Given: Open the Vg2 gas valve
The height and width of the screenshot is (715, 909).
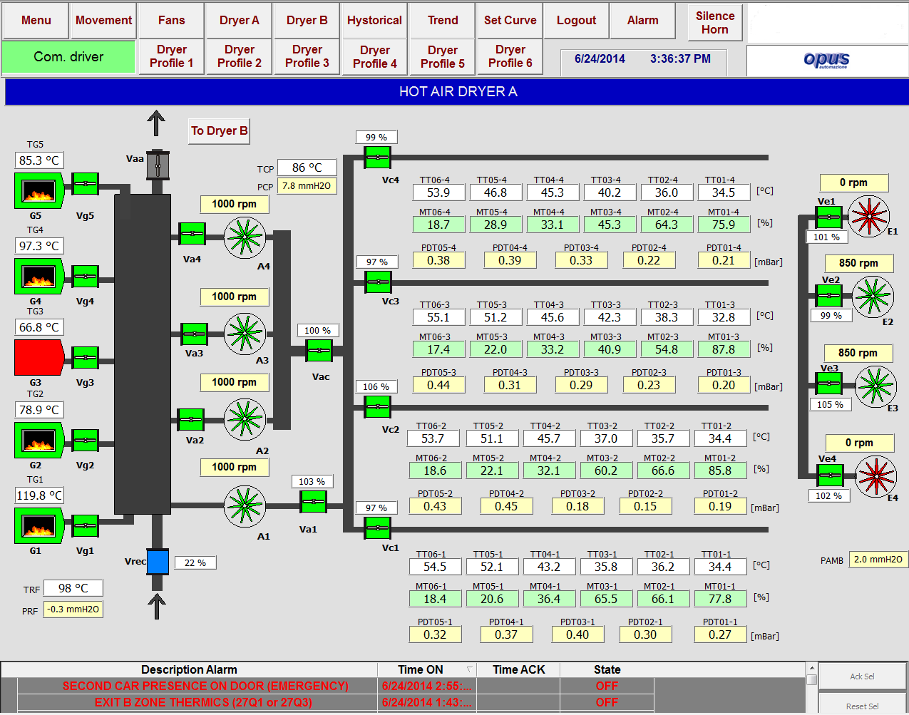Looking at the screenshot, I should (86, 441).
